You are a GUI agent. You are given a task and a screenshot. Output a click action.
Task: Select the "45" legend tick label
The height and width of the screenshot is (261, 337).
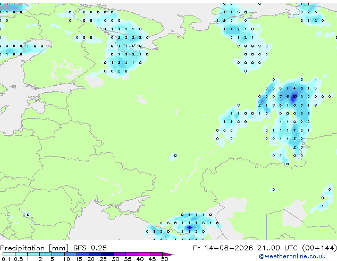152,259
